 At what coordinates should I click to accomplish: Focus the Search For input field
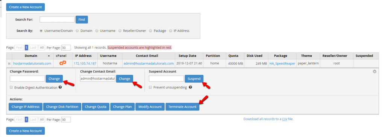point(57,19)
